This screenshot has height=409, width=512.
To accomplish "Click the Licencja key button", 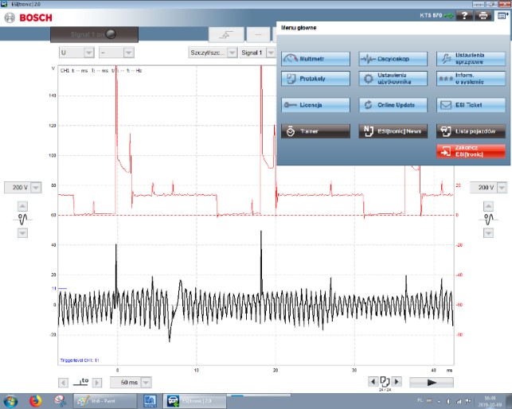I will pos(315,105).
